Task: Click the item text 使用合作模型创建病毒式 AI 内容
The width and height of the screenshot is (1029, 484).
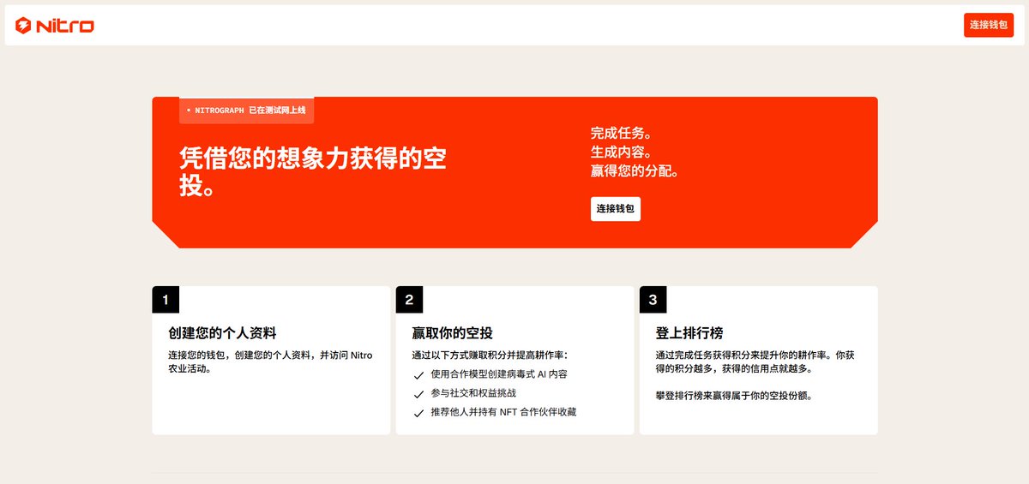Action: pos(499,374)
